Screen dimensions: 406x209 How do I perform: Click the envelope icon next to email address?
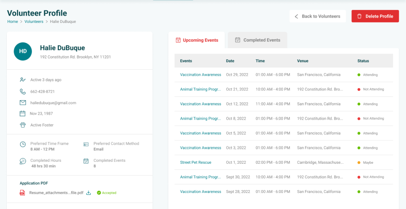point(23,103)
